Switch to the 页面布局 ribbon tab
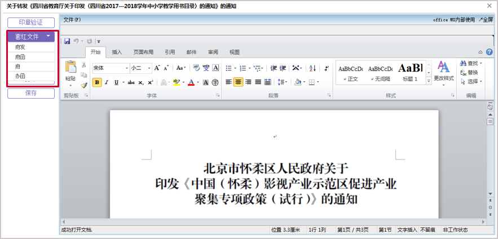498x239 pixels. coord(143,52)
